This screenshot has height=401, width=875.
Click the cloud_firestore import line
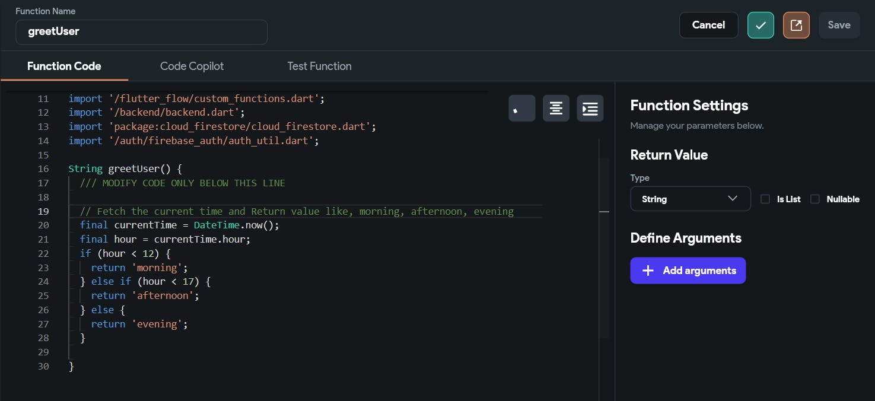[x=222, y=126]
